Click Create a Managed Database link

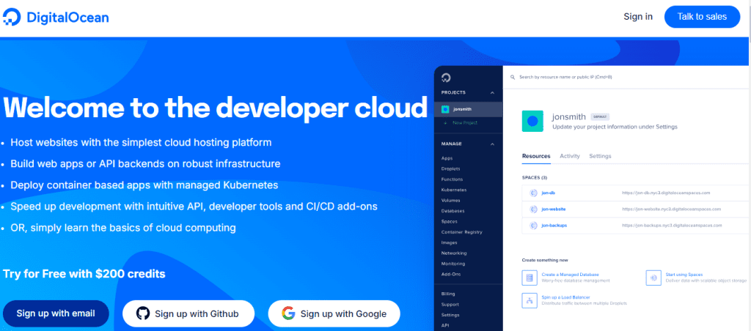point(570,275)
